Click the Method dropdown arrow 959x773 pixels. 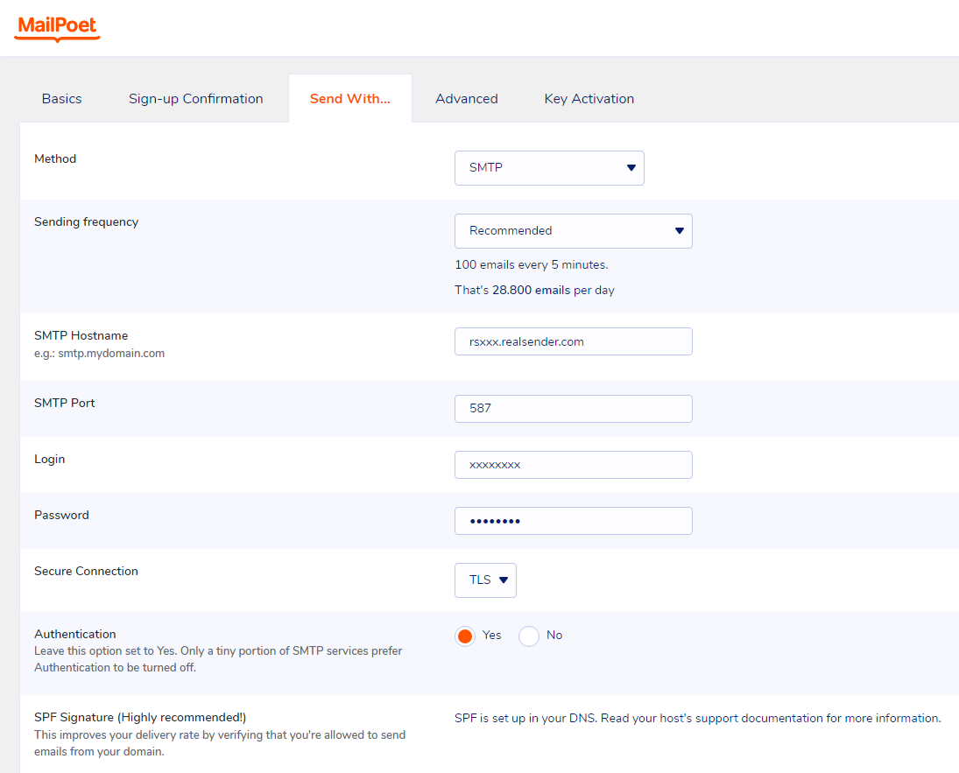[631, 167]
